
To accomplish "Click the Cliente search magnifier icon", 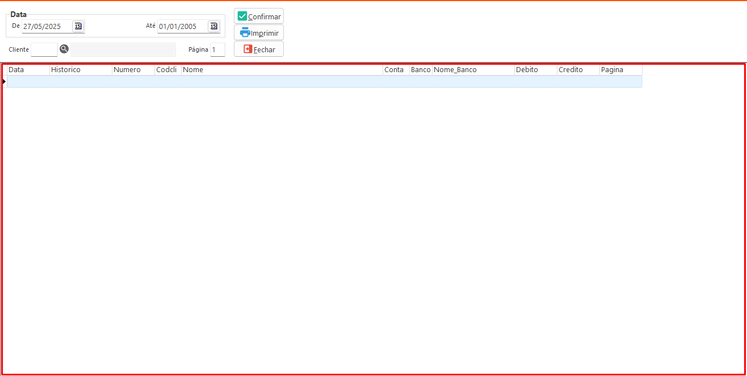I will (64, 49).
